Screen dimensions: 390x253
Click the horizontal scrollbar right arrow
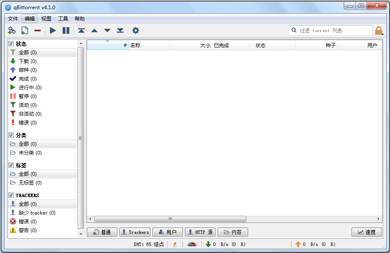[x=379, y=219]
